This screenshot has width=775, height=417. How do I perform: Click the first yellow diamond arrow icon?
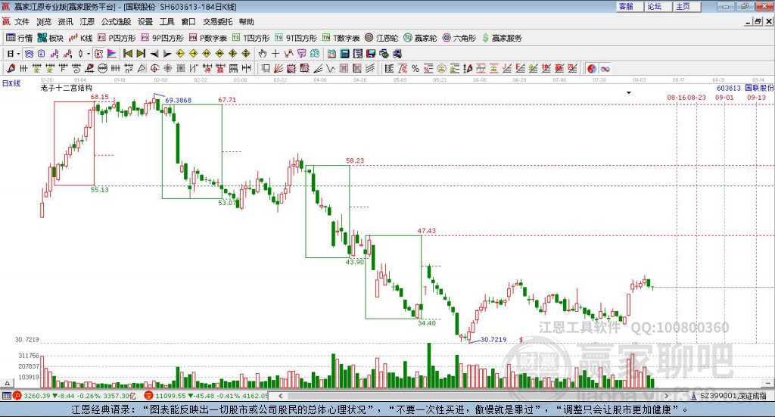180,54
